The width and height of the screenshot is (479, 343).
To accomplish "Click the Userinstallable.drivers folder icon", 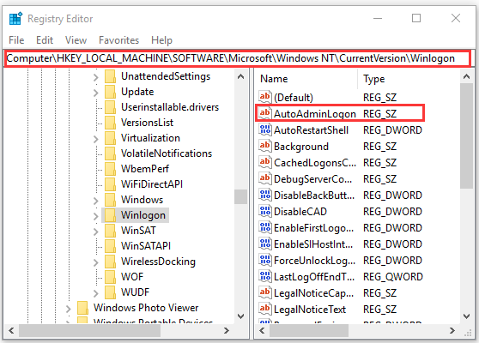I will [110, 107].
